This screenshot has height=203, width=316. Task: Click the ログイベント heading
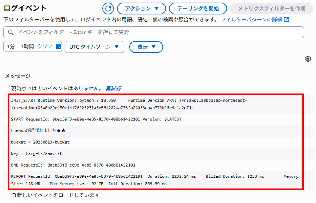coord(25,8)
